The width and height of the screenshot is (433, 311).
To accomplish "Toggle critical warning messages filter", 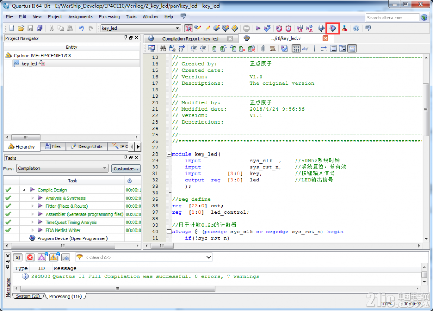I will [x=42, y=257].
